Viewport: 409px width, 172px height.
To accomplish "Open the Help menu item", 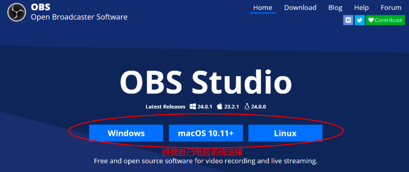I will click(x=361, y=8).
